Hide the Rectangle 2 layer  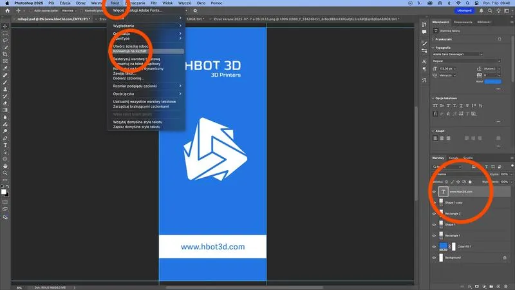point(434,214)
